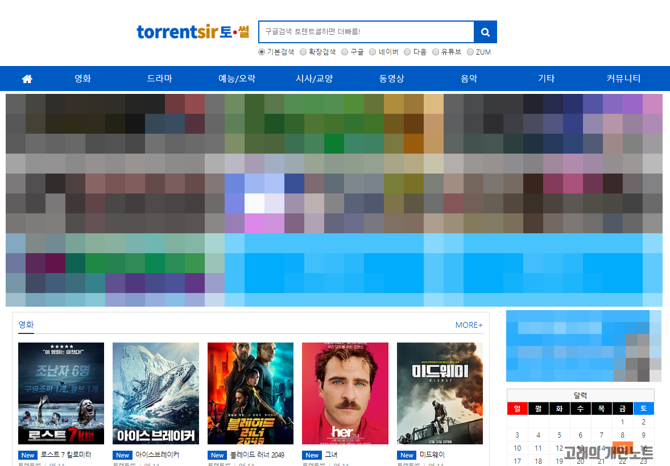Open 아이스브레이커 poster thumbnail

tap(155, 393)
